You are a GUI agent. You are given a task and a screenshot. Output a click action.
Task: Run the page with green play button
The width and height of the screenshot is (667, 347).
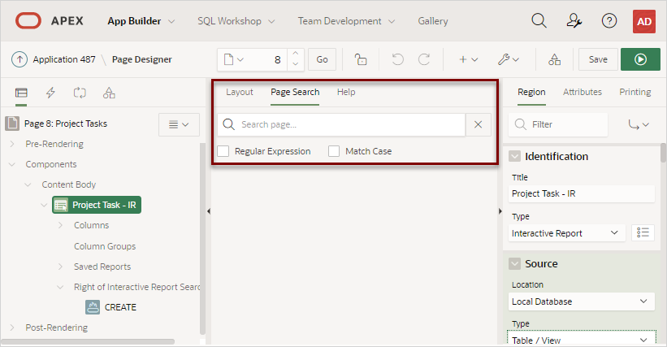click(x=640, y=59)
